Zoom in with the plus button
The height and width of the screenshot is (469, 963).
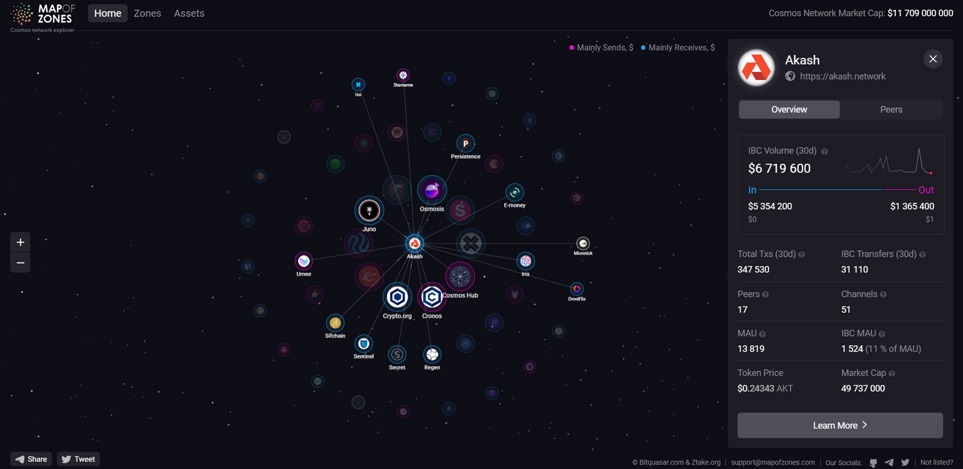(x=20, y=242)
